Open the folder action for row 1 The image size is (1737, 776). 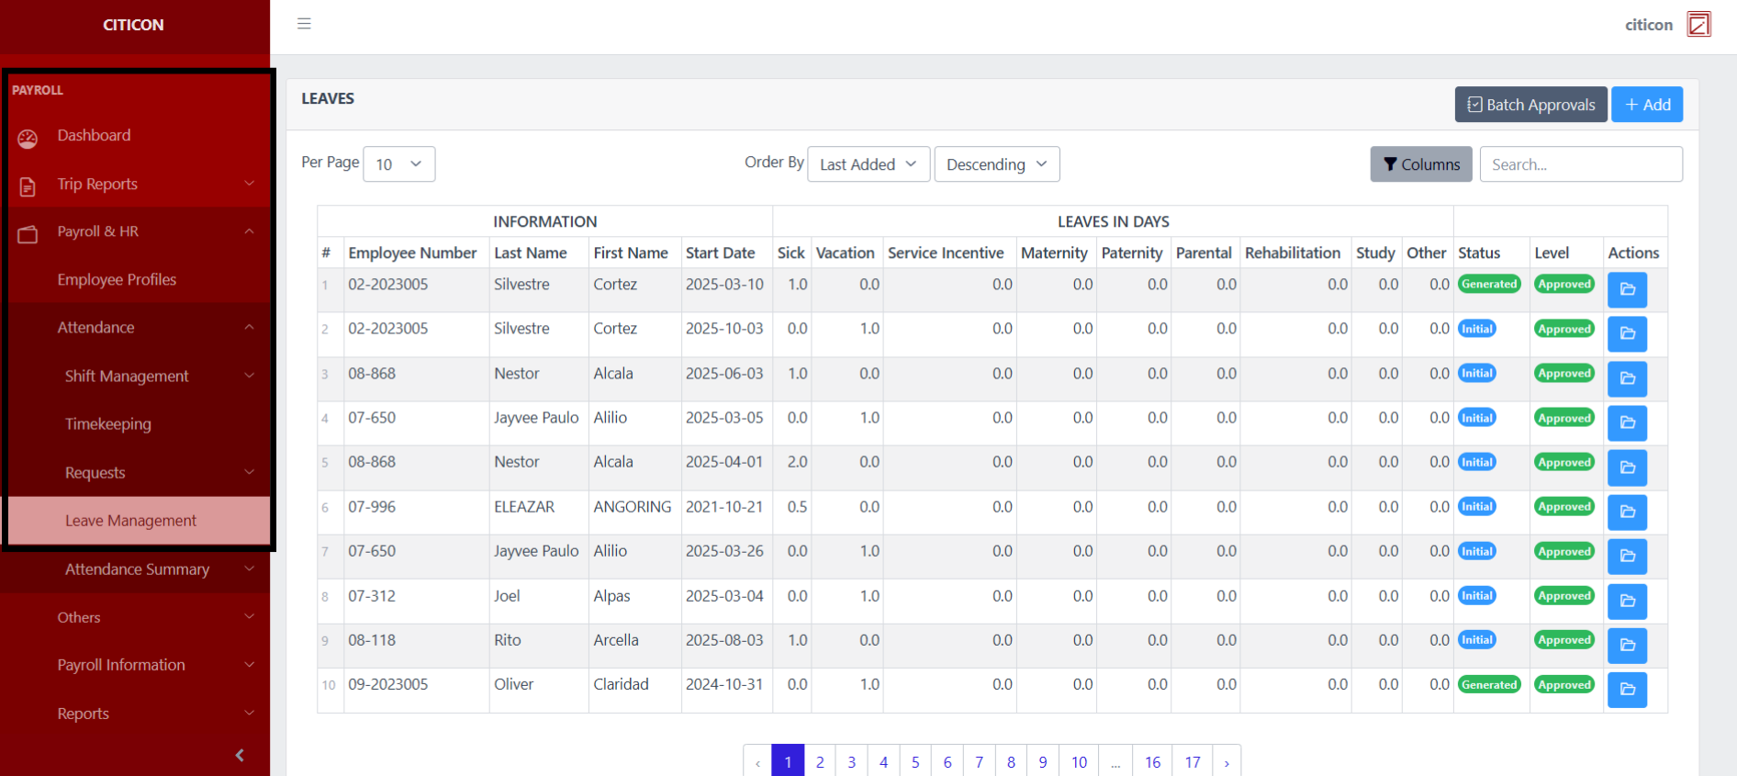click(1627, 289)
